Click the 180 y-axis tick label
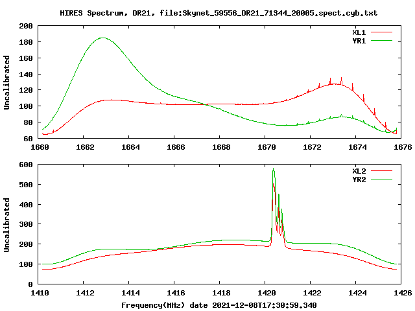The image size is (415, 311). click(26, 42)
